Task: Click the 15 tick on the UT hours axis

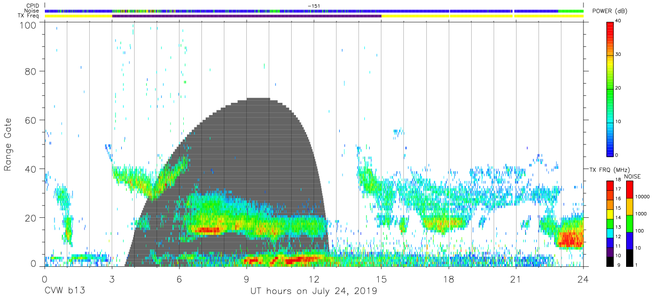Action: coord(381,279)
